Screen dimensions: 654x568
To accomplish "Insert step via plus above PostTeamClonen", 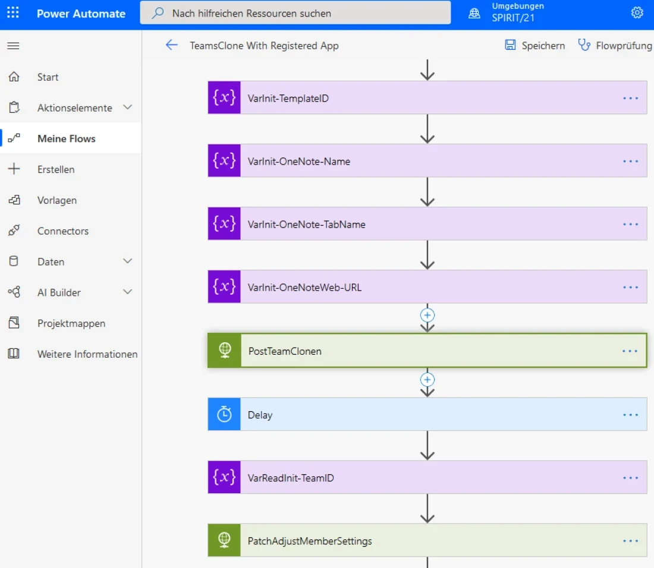I will (x=427, y=315).
